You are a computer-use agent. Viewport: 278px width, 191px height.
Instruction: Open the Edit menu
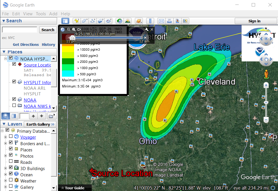[x=16, y=14]
